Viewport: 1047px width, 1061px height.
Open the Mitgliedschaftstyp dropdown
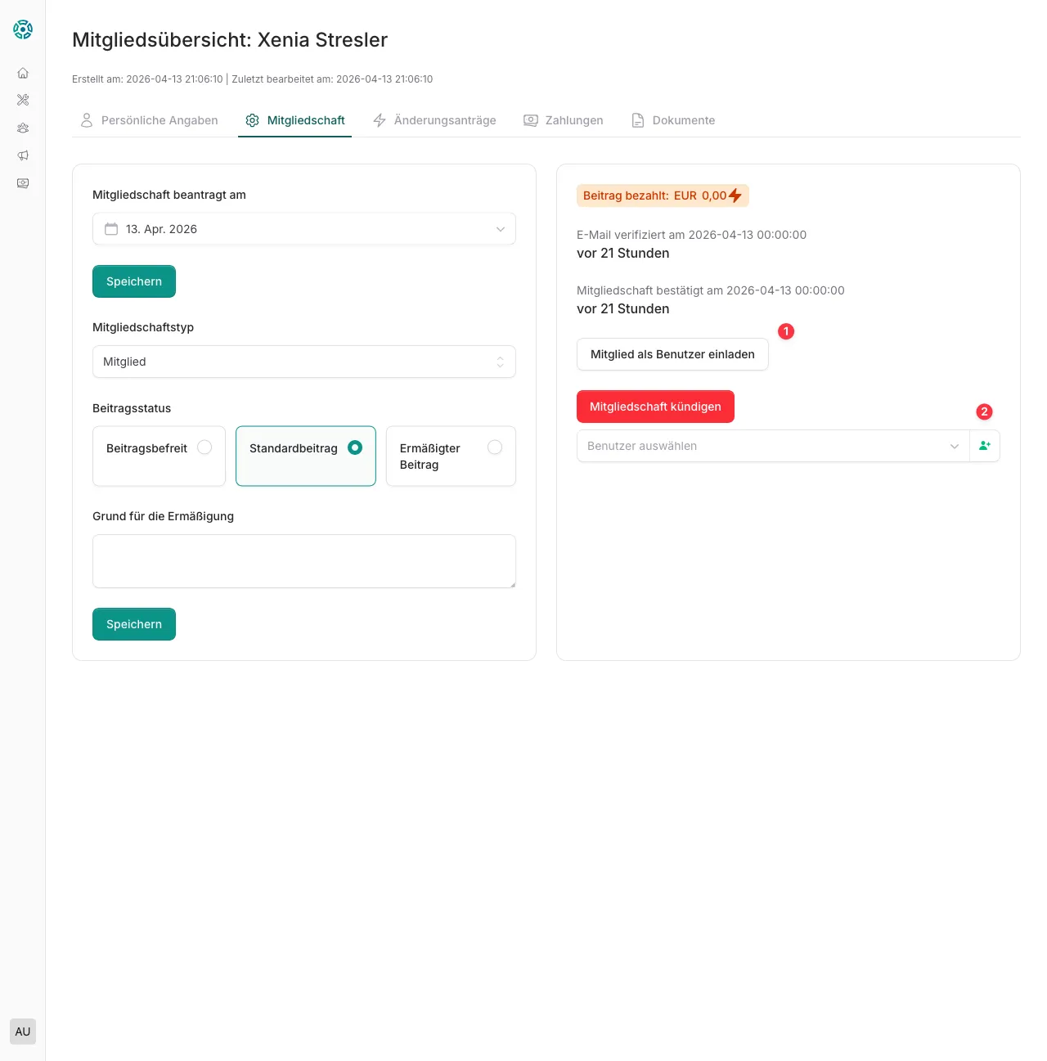(304, 362)
